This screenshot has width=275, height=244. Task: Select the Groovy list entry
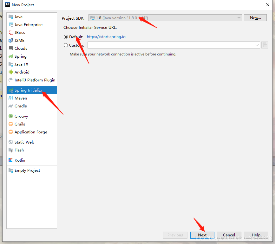coord(32,116)
